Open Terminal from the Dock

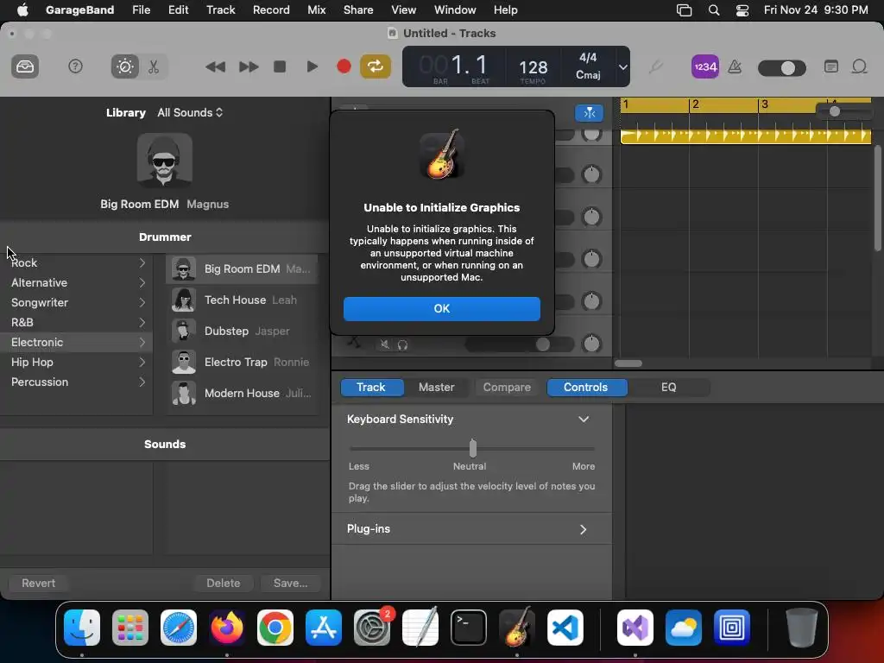pos(469,628)
